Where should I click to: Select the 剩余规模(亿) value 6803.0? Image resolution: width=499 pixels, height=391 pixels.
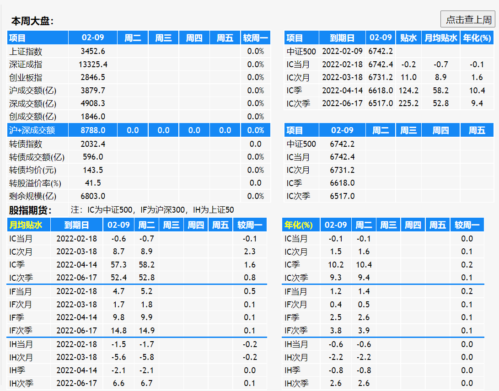click(93, 196)
